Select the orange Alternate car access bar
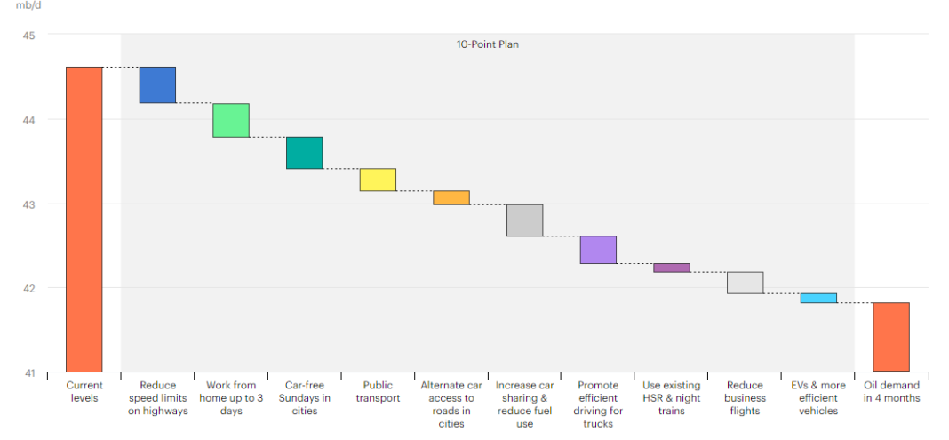Image resolution: width=949 pixels, height=440 pixels. point(451,197)
